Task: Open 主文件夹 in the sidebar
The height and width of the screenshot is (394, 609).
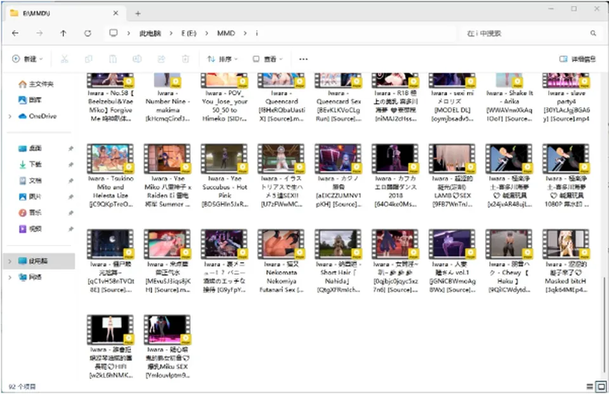Action: pyautogui.click(x=37, y=84)
